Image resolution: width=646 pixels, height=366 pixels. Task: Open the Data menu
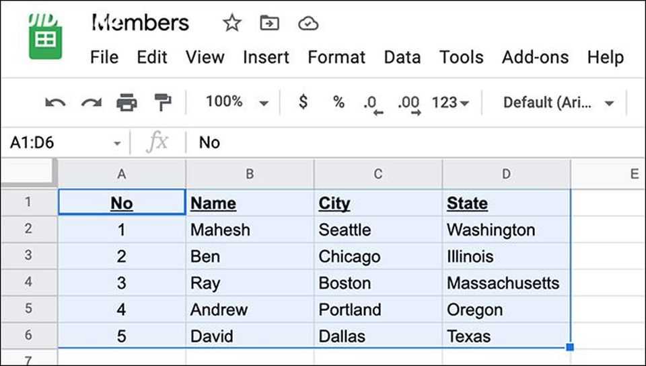coord(402,58)
